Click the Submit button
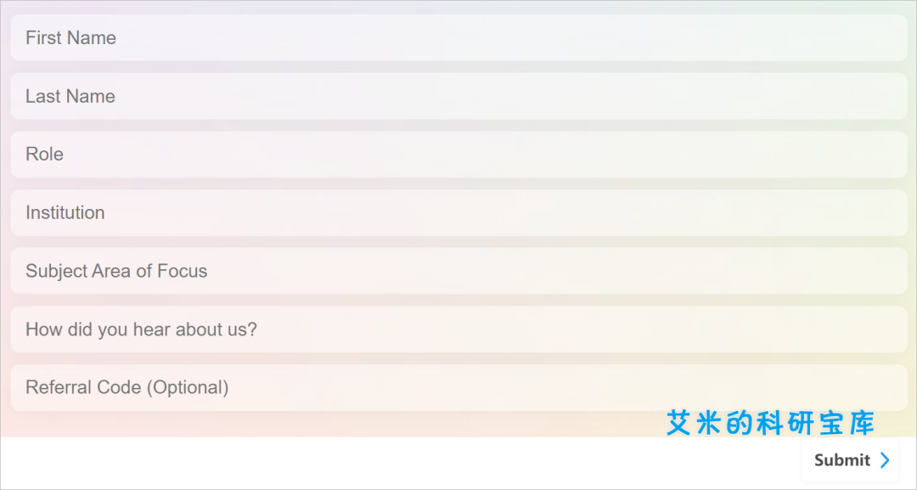The width and height of the screenshot is (917, 490). [x=850, y=460]
